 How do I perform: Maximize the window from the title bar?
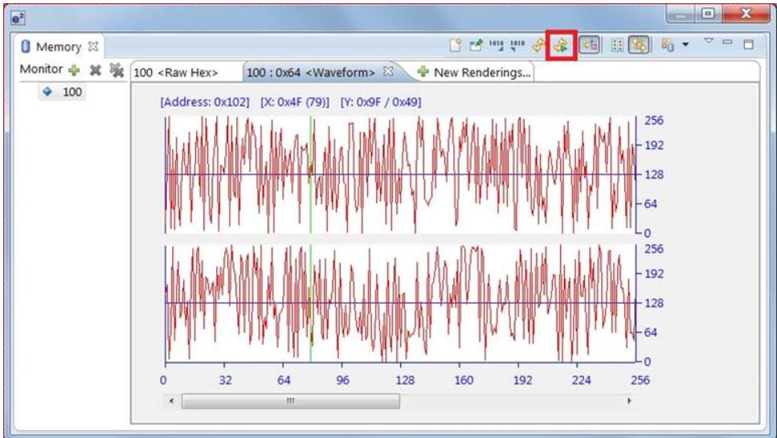click(x=709, y=14)
